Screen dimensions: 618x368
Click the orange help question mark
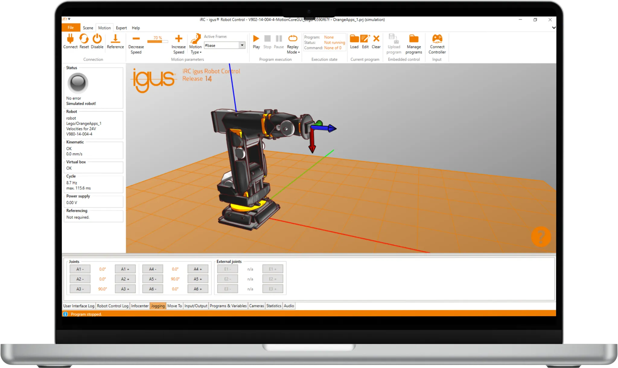[541, 237]
